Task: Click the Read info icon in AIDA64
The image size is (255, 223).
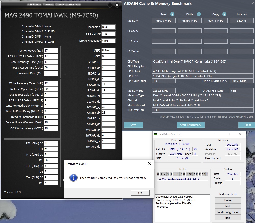Action: coord(172,14)
